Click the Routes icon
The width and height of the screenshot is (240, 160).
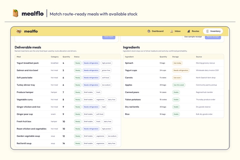189,31
